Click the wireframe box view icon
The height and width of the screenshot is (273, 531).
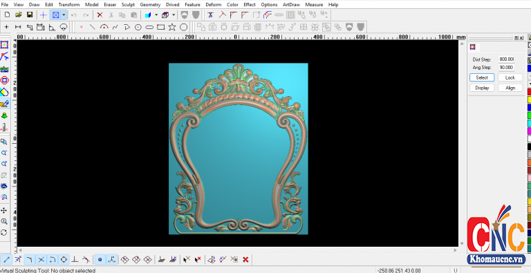[165, 15]
